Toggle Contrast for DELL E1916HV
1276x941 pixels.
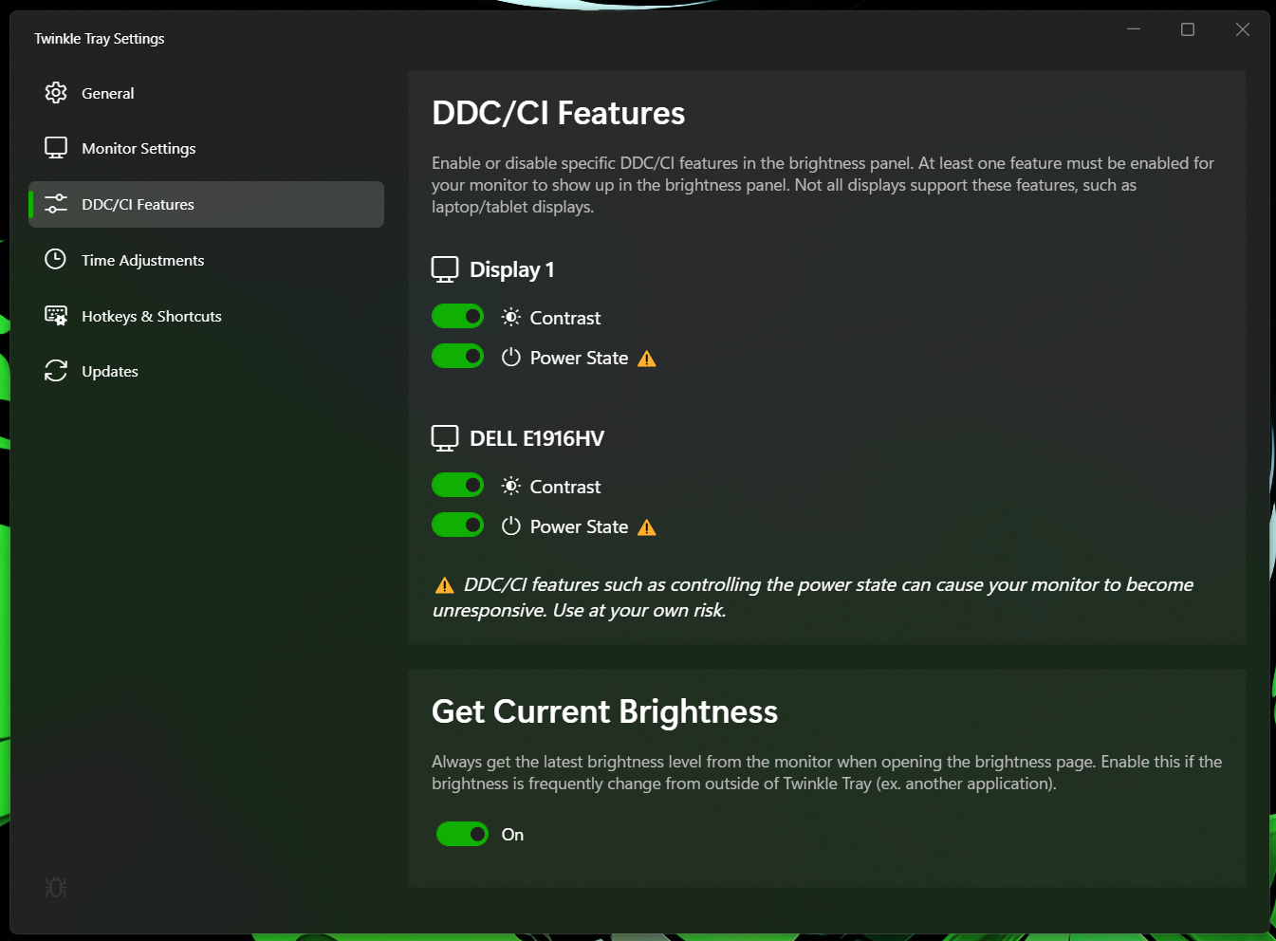click(457, 486)
